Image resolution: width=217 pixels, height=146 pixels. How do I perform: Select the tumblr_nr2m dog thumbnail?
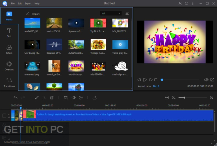(54, 66)
